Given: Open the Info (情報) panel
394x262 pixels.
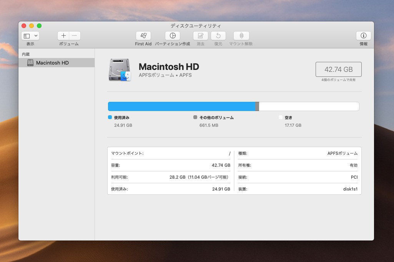Looking at the screenshot, I should tap(363, 36).
